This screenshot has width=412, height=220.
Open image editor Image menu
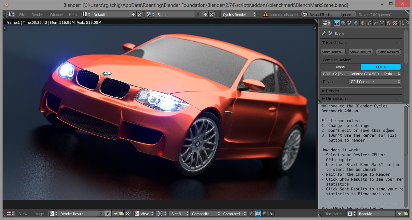38,214
